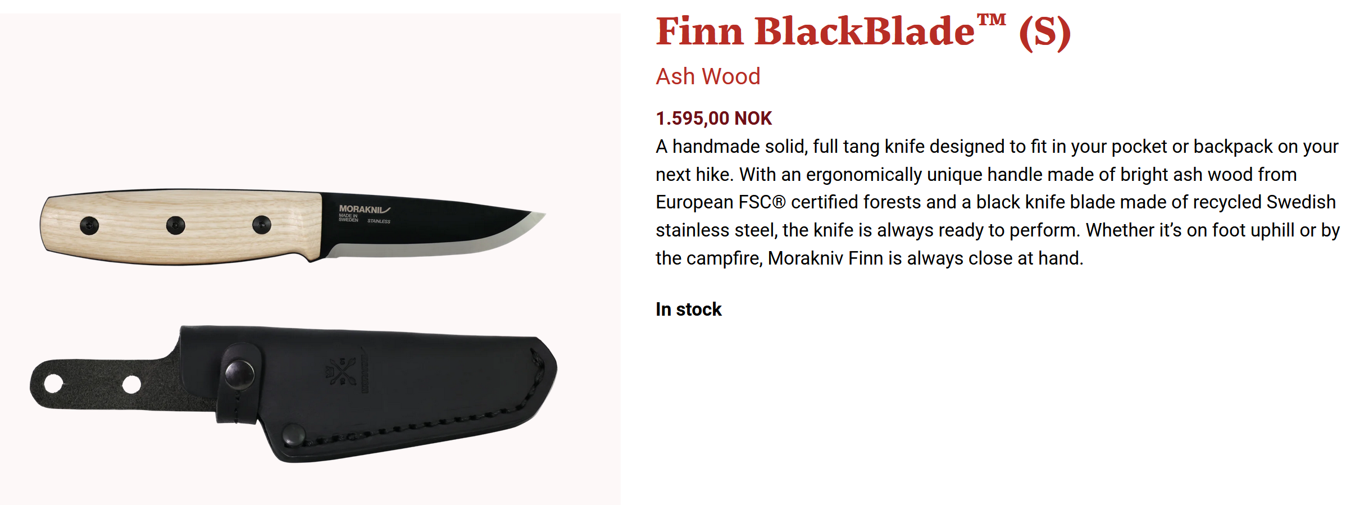Click the 1.595,00 NOK price

click(713, 119)
